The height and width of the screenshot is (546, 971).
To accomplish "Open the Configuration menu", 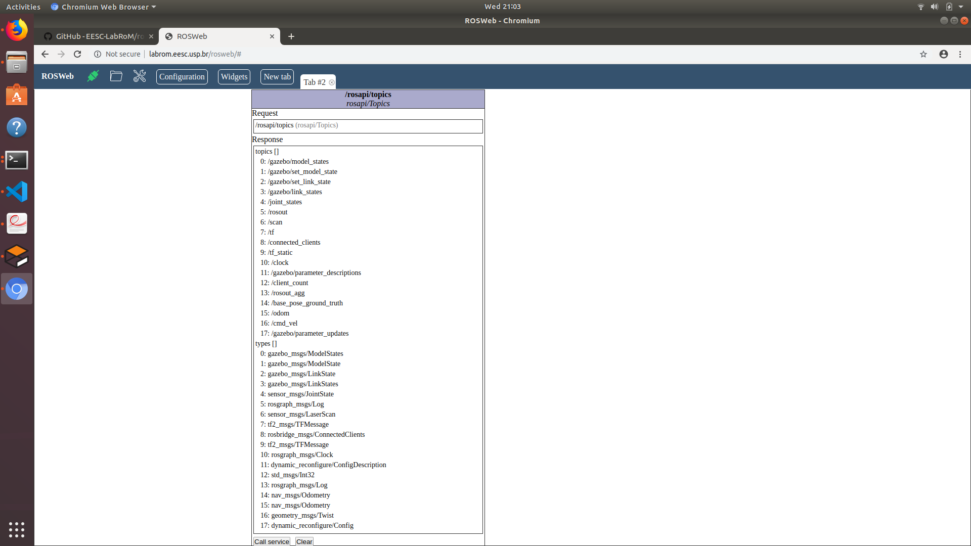I will pos(182,77).
